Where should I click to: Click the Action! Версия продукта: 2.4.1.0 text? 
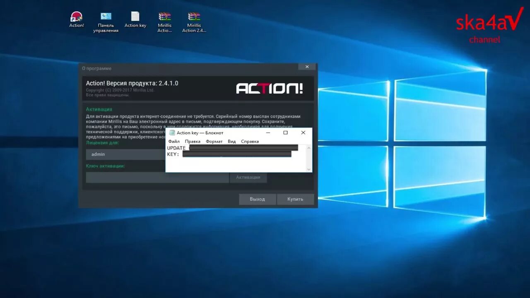coord(132,83)
